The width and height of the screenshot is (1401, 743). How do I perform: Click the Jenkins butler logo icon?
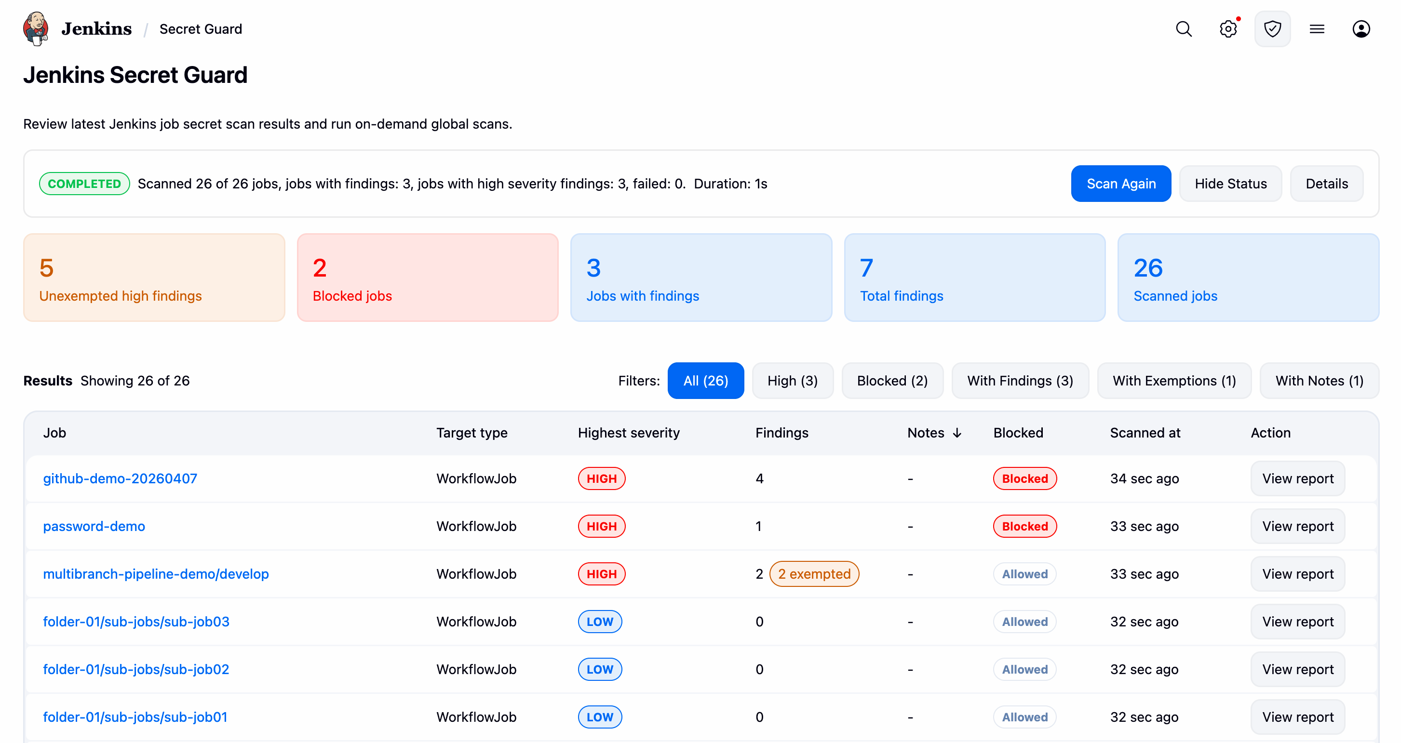point(36,28)
